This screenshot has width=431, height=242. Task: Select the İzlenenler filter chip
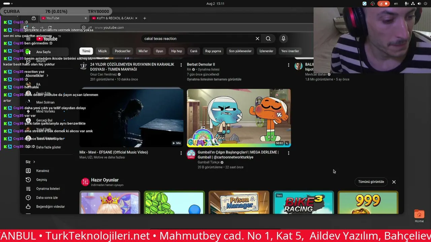pos(266,51)
